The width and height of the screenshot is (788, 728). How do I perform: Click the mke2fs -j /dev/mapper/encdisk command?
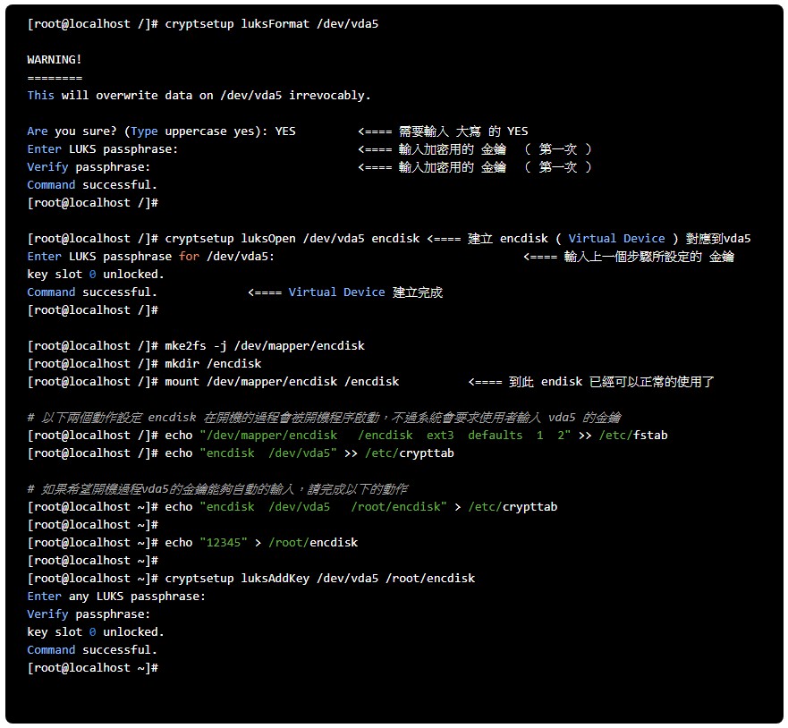[265, 345]
